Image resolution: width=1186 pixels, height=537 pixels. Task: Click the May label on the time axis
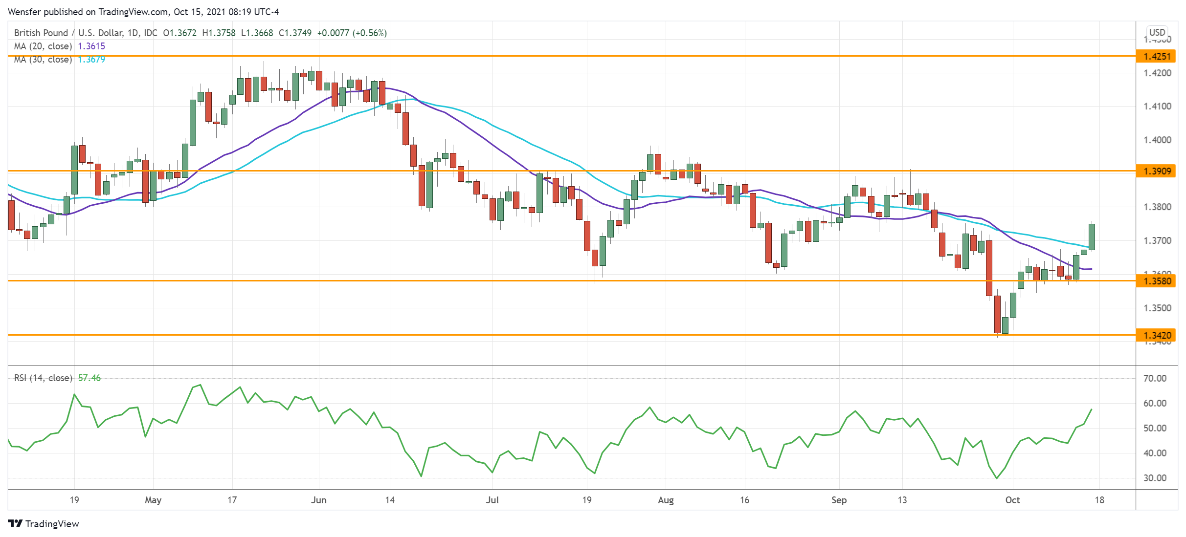pos(153,500)
